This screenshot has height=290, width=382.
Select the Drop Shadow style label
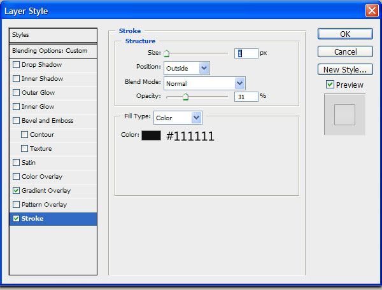[x=41, y=65]
